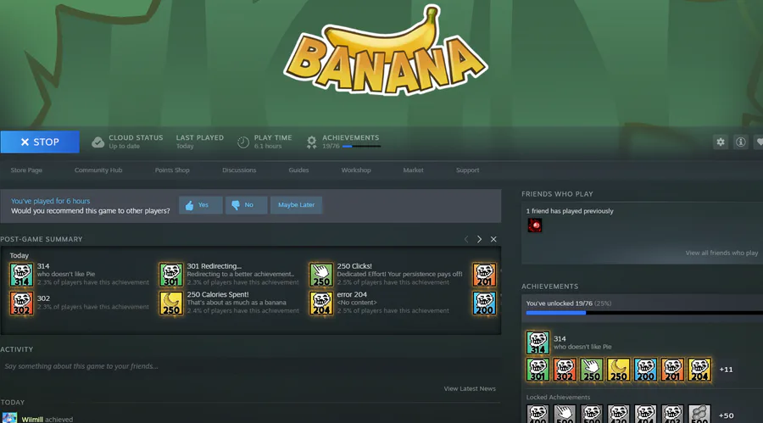Open Community Hub tab
The width and height of the screenshot is (763, 423).
click(x=98, y=170)
